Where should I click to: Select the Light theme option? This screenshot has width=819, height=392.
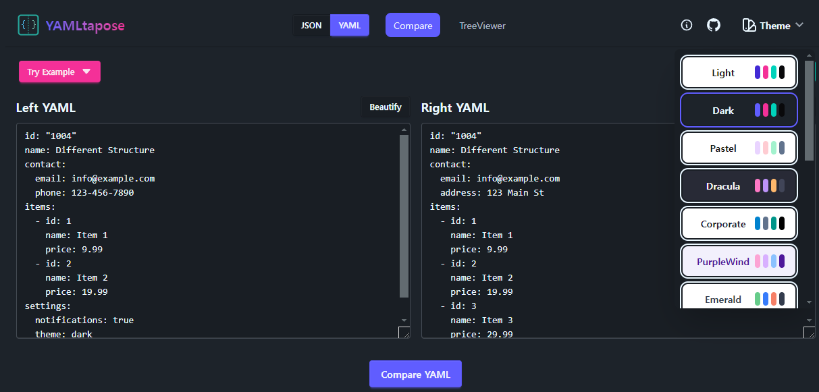[739, 73]
